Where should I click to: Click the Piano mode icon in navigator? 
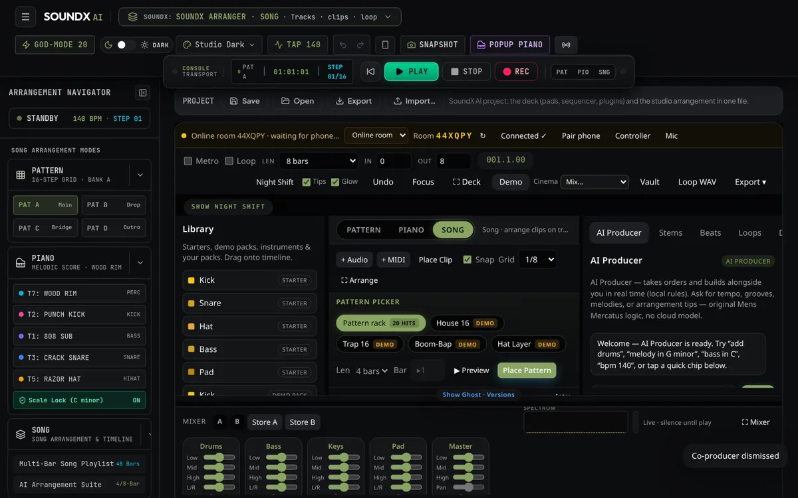[21, 263]
